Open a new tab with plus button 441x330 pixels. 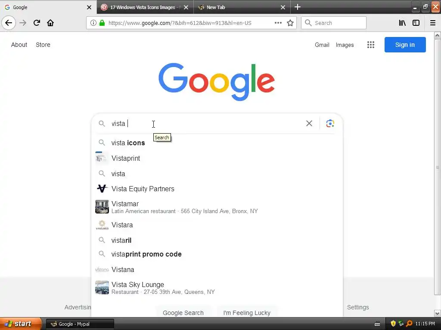point(298,7)
